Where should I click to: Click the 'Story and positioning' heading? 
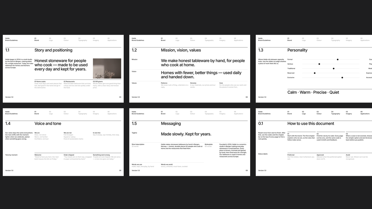point(53,50)
